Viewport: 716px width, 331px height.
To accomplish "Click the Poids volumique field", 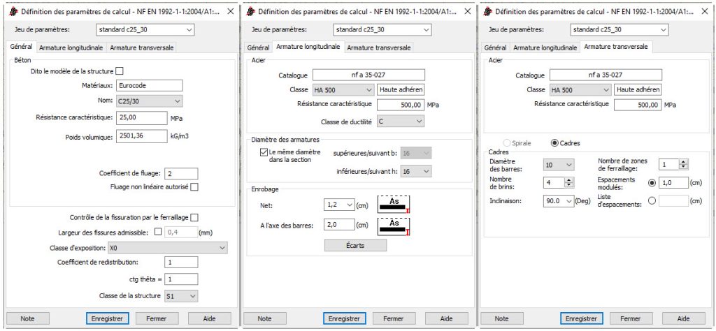I will pos(141,136).
